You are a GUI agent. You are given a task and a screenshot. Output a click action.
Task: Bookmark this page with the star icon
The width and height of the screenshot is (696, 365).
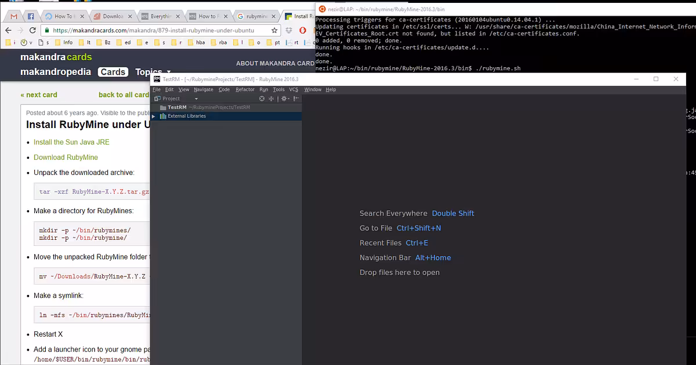click(274, 30)
